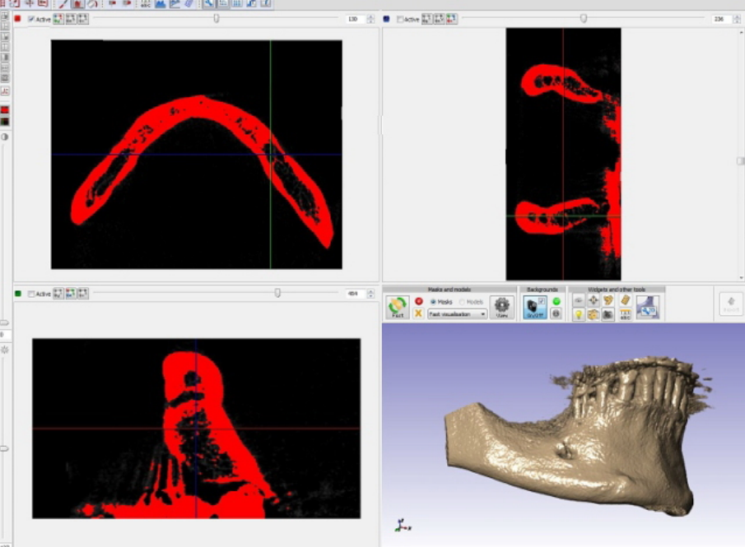Click the Export button in the 3D panel
This screenshot has width=745, height=547.
pos(731,304)
